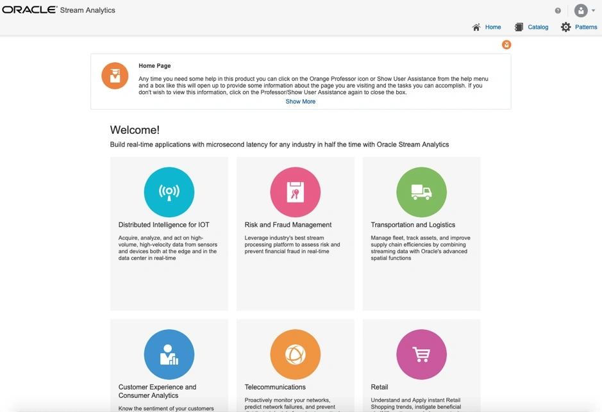The height and width of the screenshot is (412, 602).
Task: Open the help question mark icon
Action: (558, 11)
